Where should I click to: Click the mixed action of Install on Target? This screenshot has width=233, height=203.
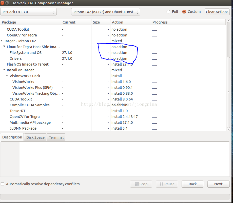tap(117, 70)
